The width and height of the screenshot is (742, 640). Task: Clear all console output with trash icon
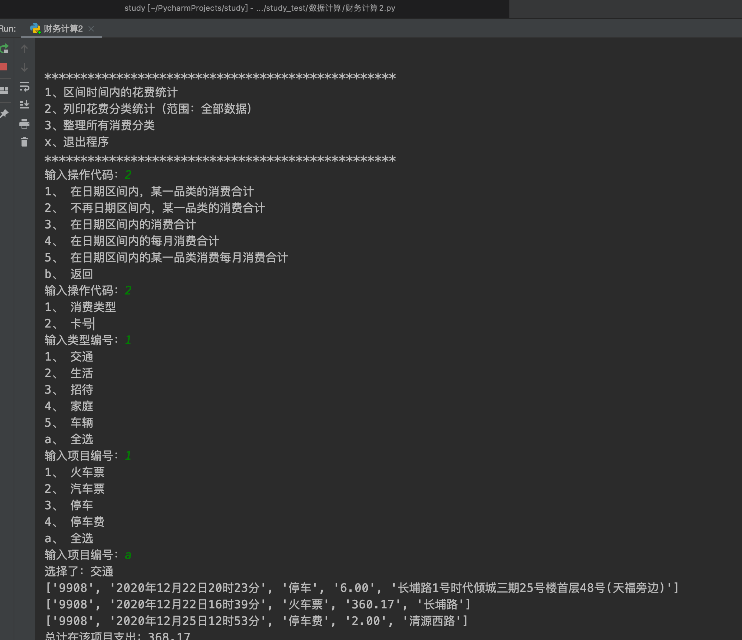pos(24,142)
